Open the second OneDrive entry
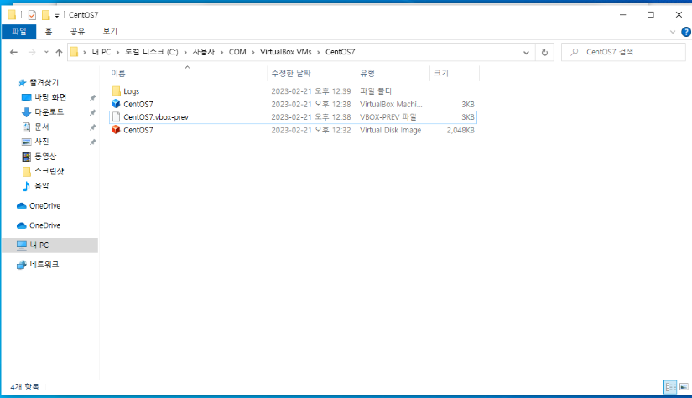Image resolution: width=692 pixels, height=398 pixels. point(44,225)
